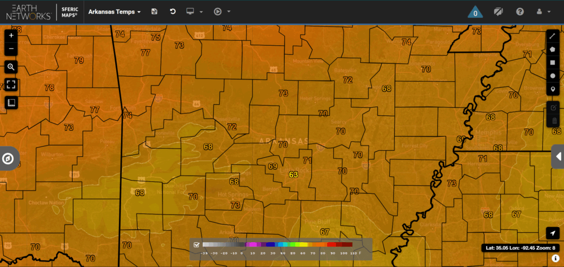
Task: Open the chat messages icon
Action: coord(498,12)
